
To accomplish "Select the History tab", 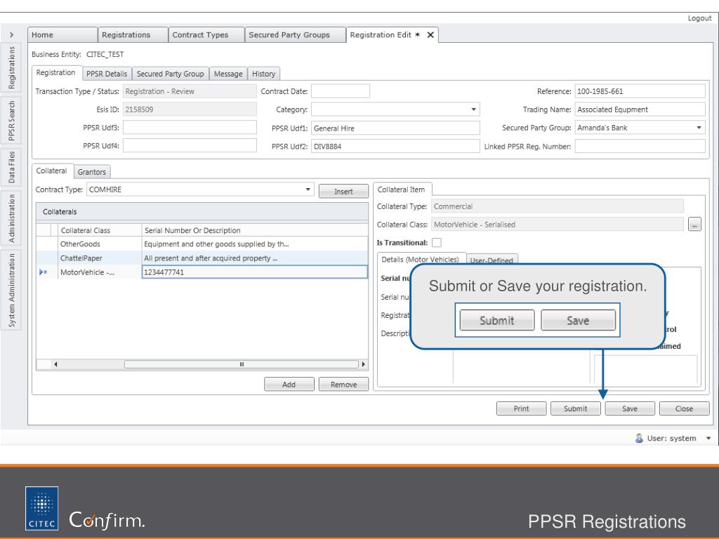I will pyautogui.click(x=264, y=74).
